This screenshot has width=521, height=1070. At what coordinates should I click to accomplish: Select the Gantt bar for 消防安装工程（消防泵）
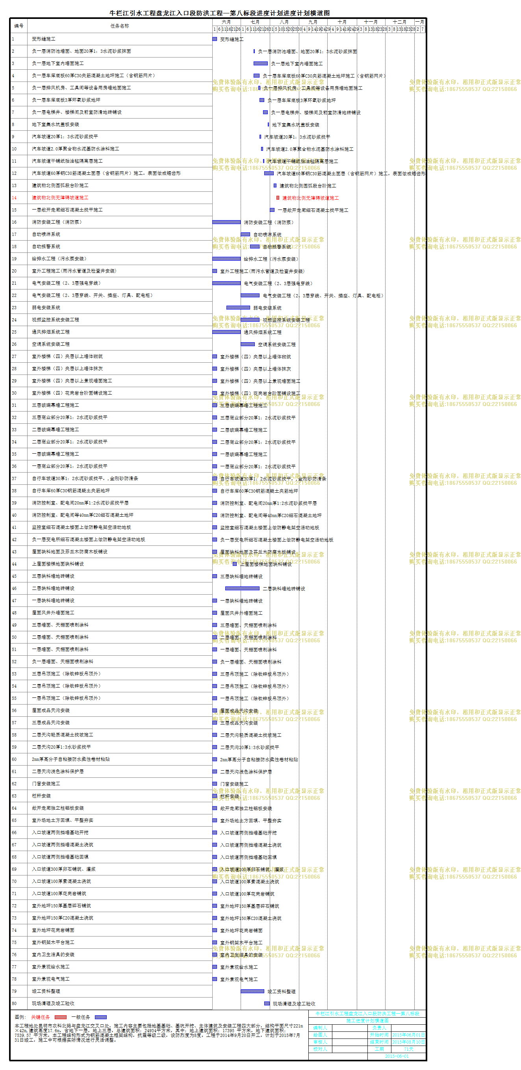(226, 222)
